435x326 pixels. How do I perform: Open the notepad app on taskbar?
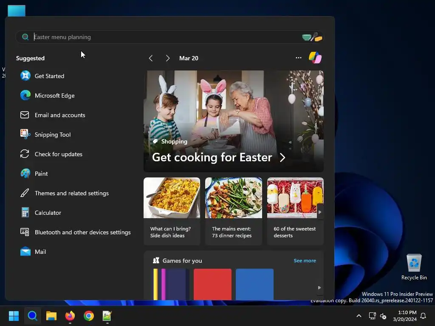pos(107,316)
